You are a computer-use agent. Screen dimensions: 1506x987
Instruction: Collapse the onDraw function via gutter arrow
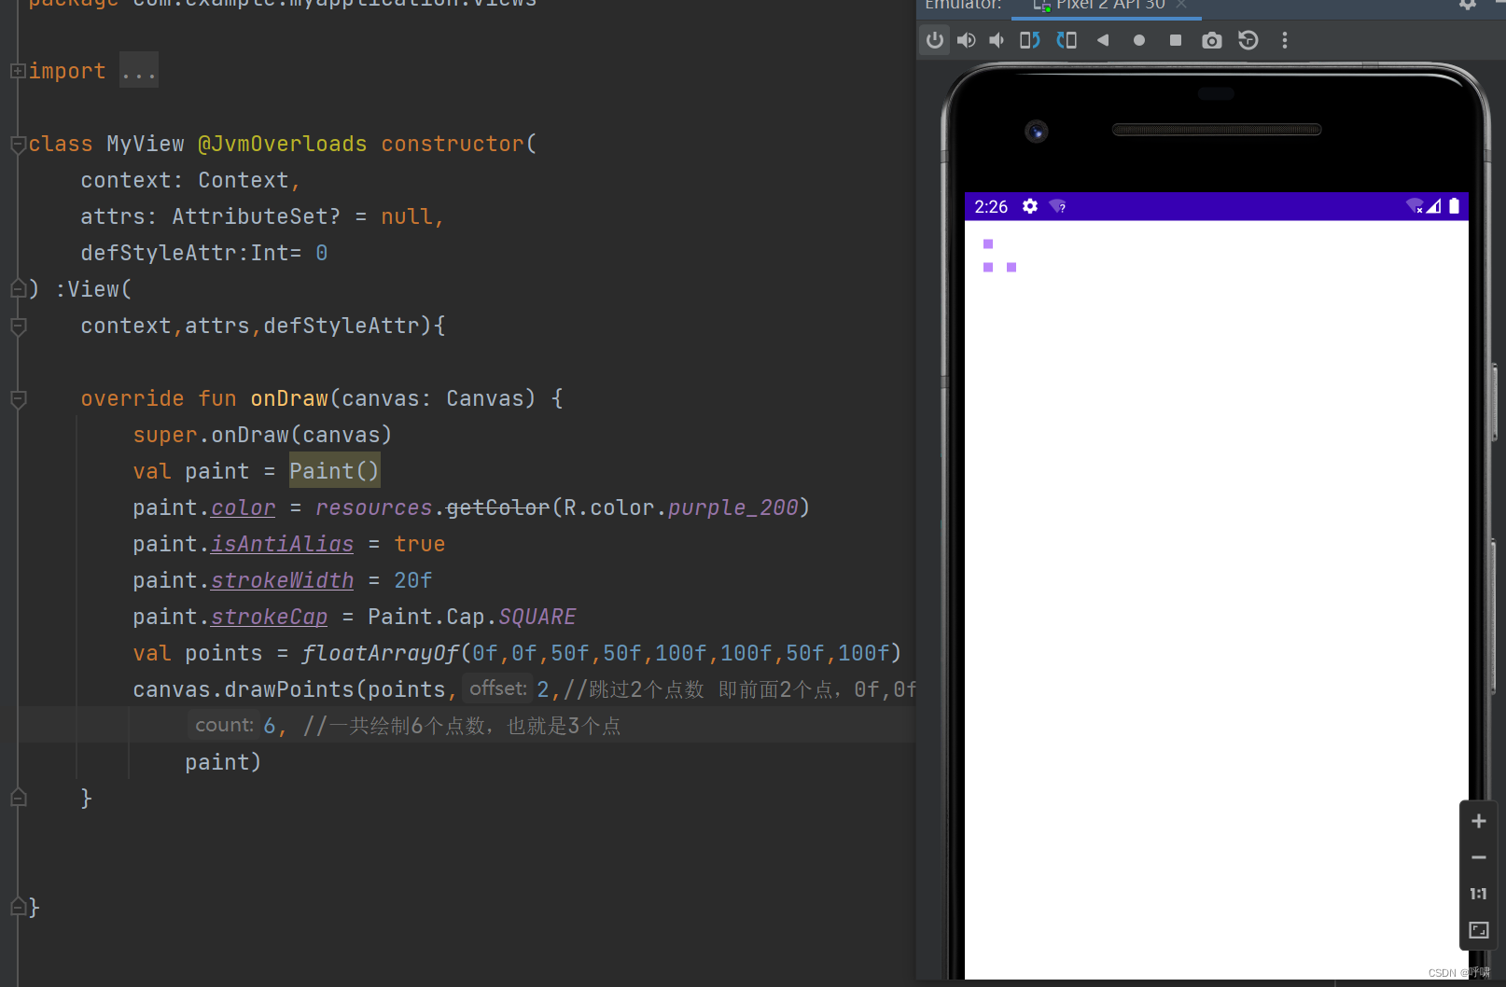[x=16, y=398]
